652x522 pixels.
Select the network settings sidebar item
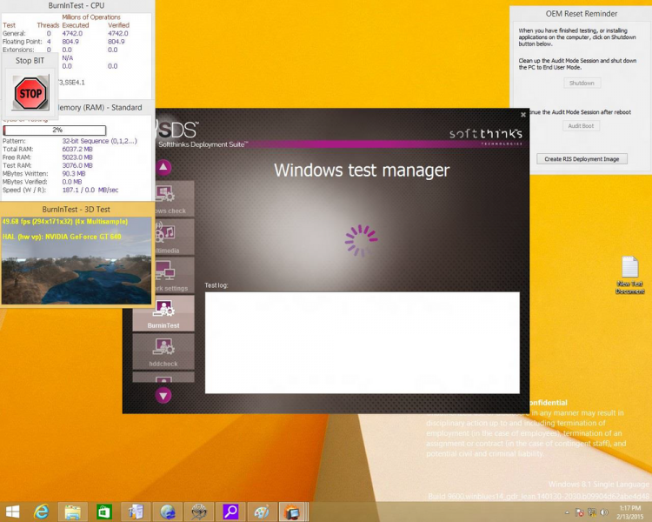(175, 275)
